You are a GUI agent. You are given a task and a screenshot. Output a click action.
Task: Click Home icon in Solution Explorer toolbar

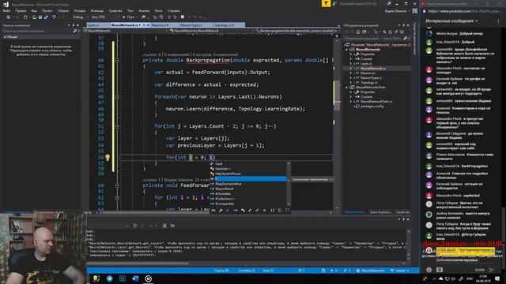pos(358,32)
